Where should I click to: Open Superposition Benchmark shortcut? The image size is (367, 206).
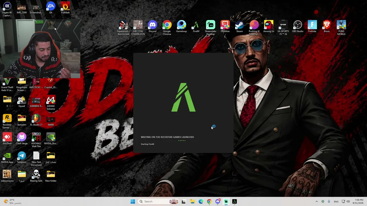[123, 28]
